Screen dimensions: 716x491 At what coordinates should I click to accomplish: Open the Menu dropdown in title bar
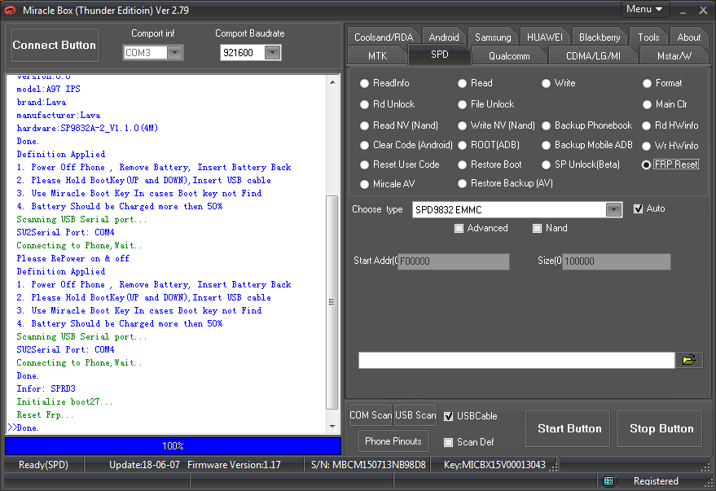644,9
